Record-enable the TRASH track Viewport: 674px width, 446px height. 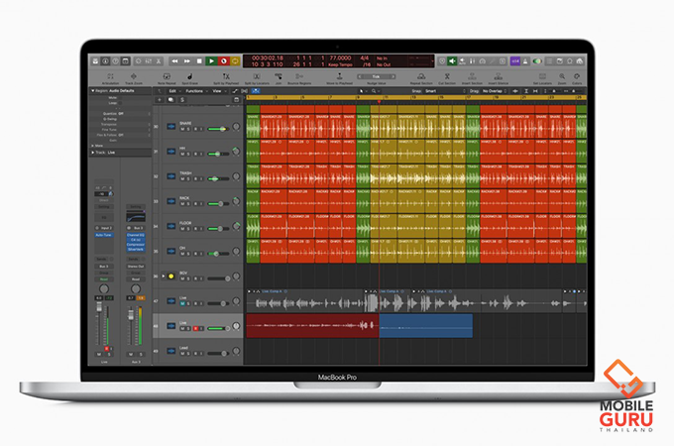click(195, 178)
